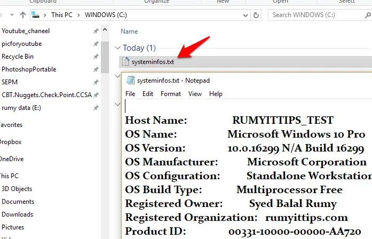Open Documents in navigation pane
372x239 pixels.
[18, 202]
